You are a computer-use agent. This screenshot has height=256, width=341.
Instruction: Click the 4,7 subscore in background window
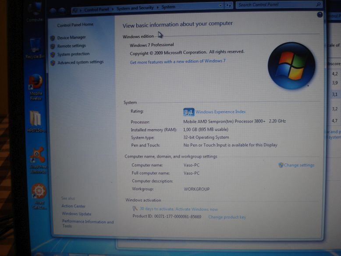pos(335,120)
